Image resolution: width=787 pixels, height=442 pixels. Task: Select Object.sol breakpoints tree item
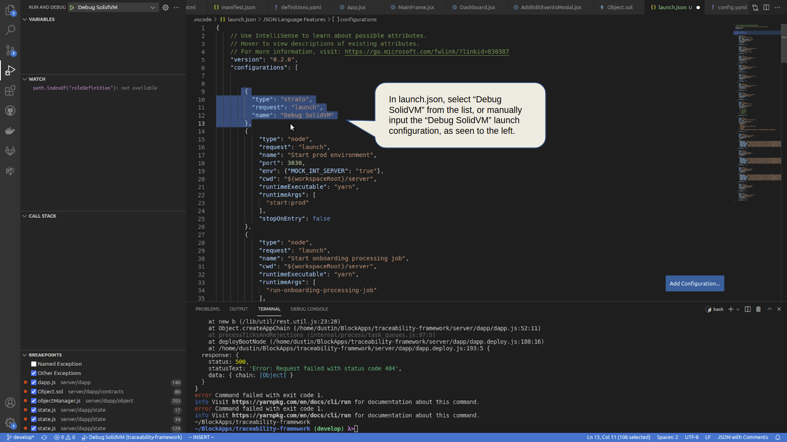tap(81, 391)
